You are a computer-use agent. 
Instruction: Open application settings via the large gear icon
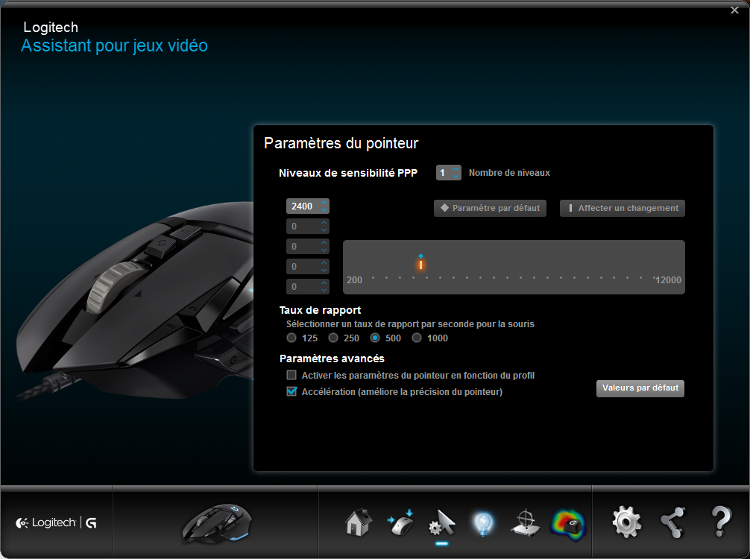(x=626, y=522)
